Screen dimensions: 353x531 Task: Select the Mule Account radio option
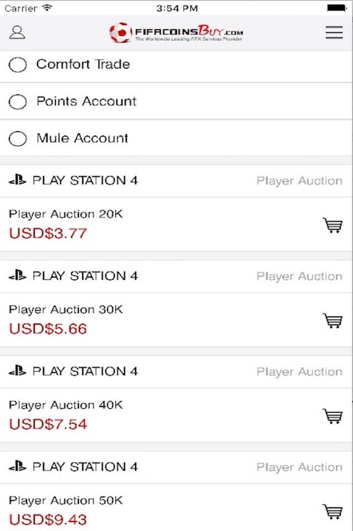[x=18, y=138]
